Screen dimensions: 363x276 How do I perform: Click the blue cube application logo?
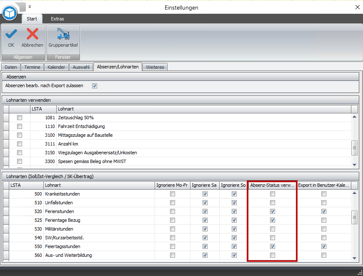[x=9, y=13]
